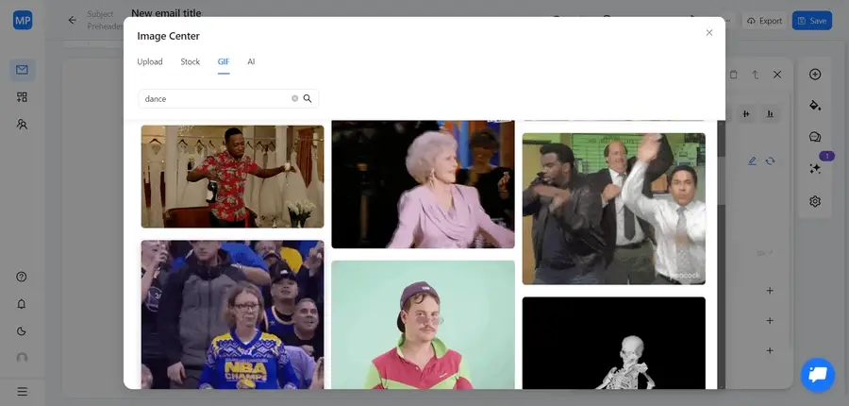Delete the block with the trash icon
Screen dimensions: 849x406
pos(734,75)
